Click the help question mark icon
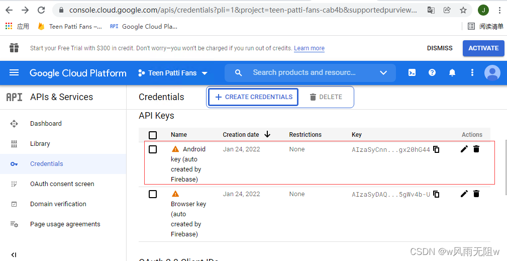Image resolution: width=507 pixels, height=261 pixels. coord(432,73)
